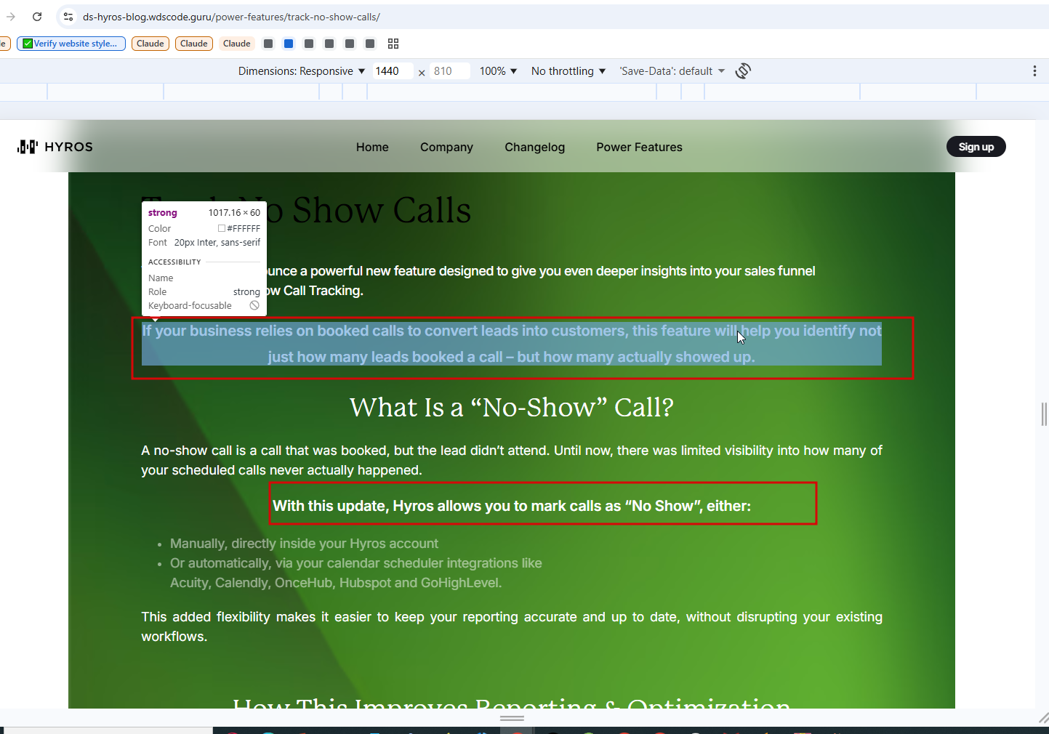The width and height of the screenshot is (1049, 734).
Task: Click the 'Show Calls' page title
Action: point(382,211)
